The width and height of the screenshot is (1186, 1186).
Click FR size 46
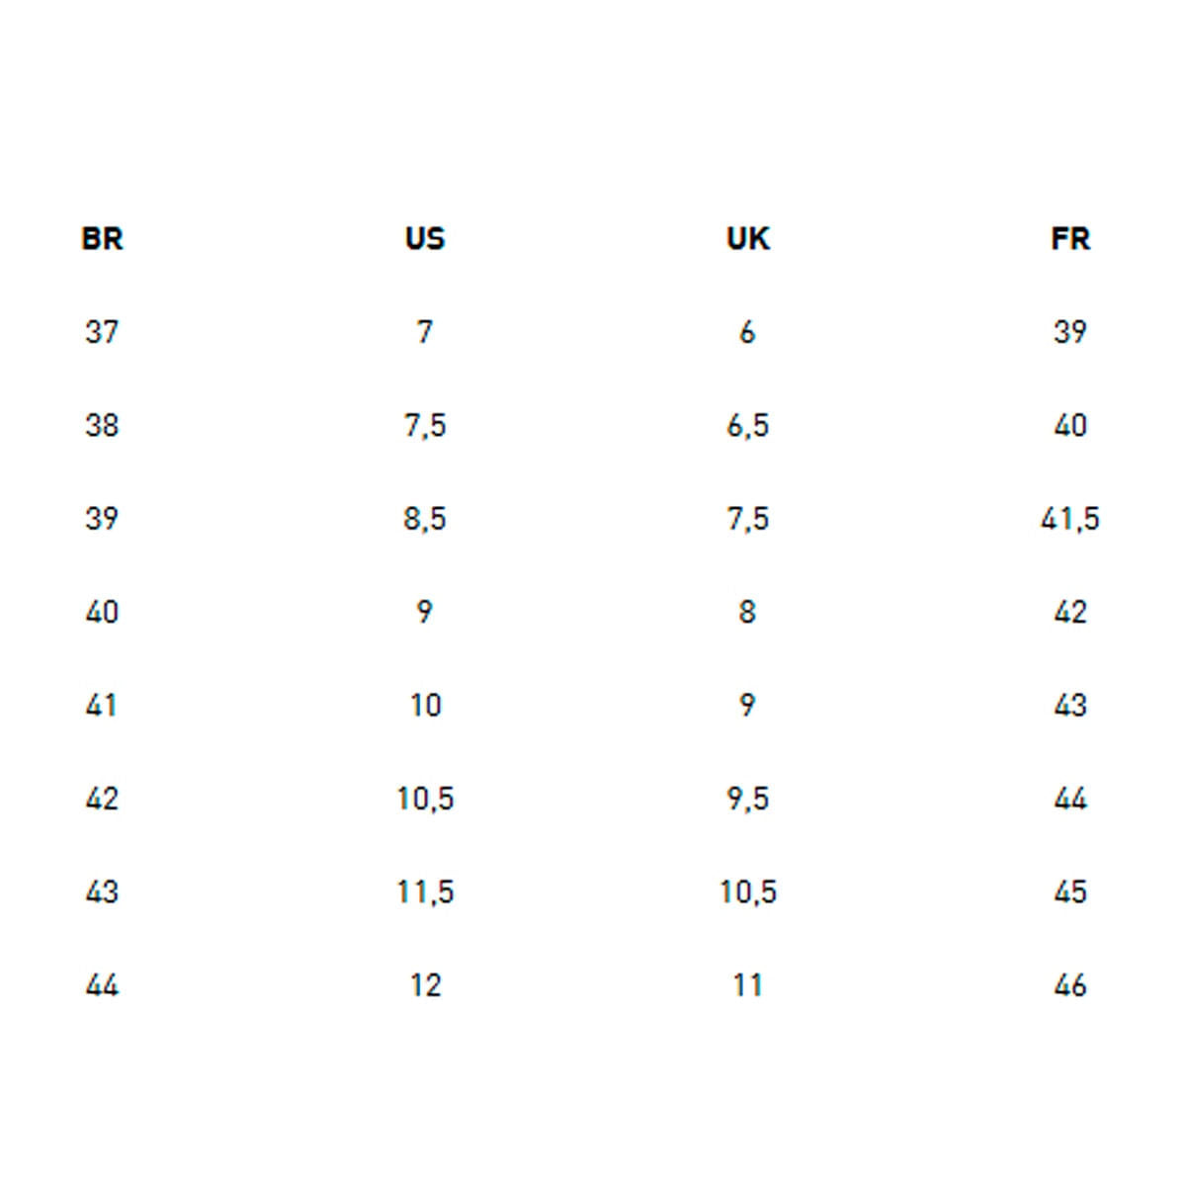tap(1070, 985)
